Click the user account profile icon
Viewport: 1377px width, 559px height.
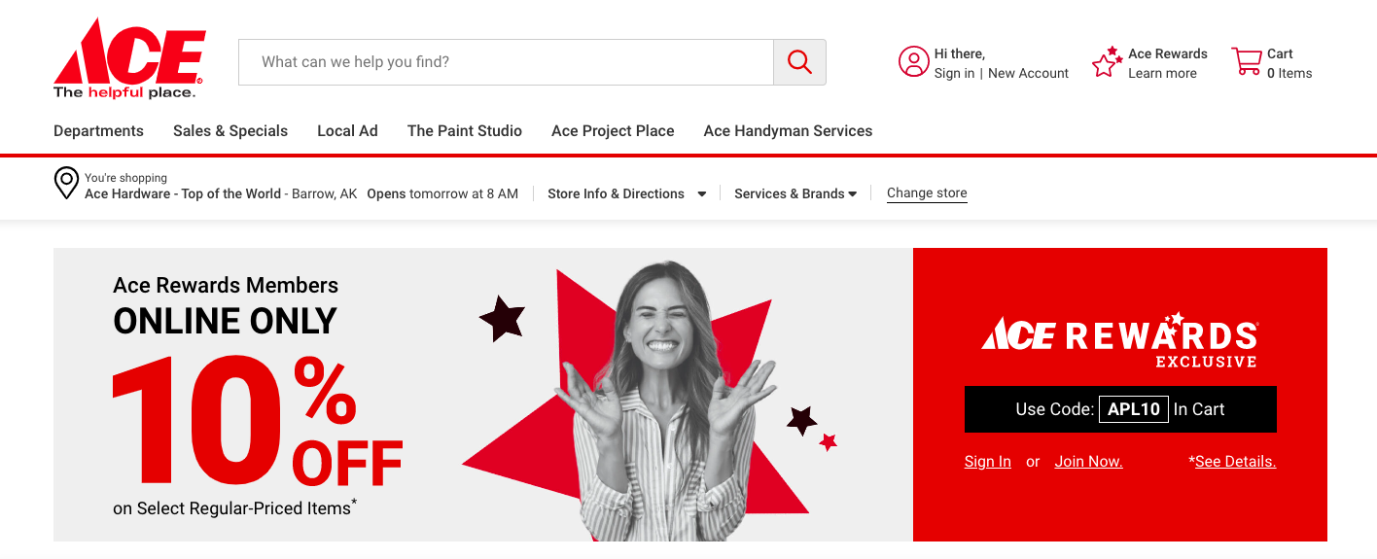[x=913, y=62]
